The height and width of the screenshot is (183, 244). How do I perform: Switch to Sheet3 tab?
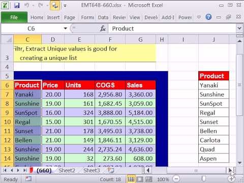pyautogui.click(x=91, y=170)
